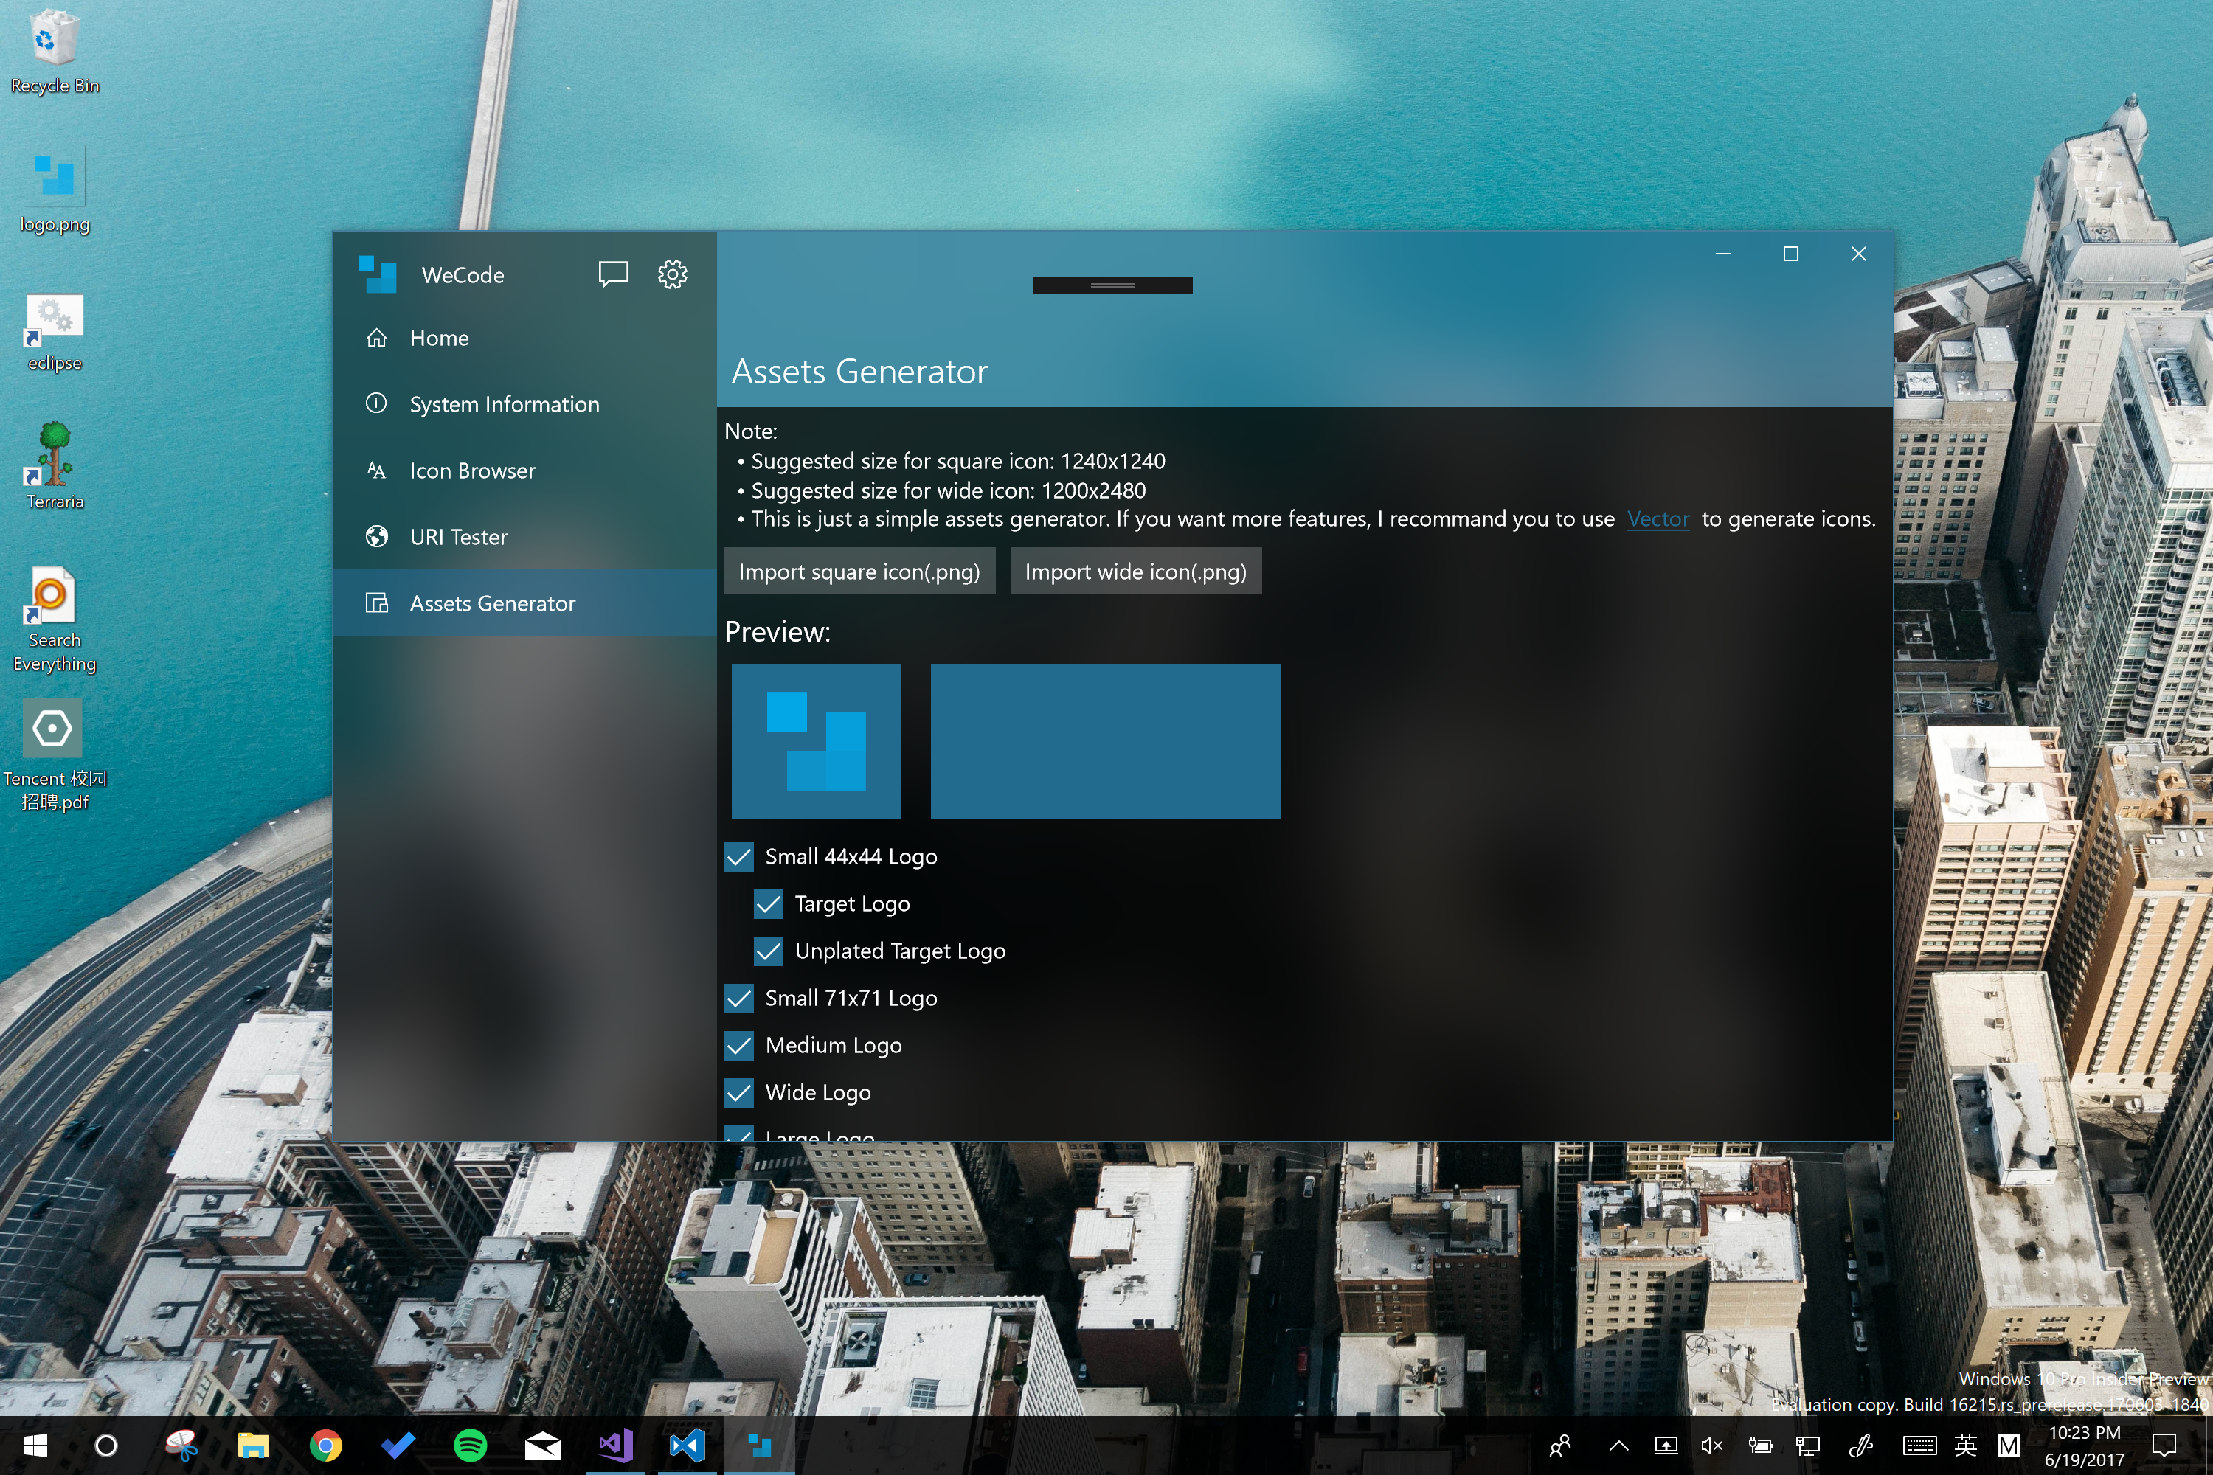Open WeCode settings gear
This screenshot has height=1475, width=2213.
coord(672,274)
